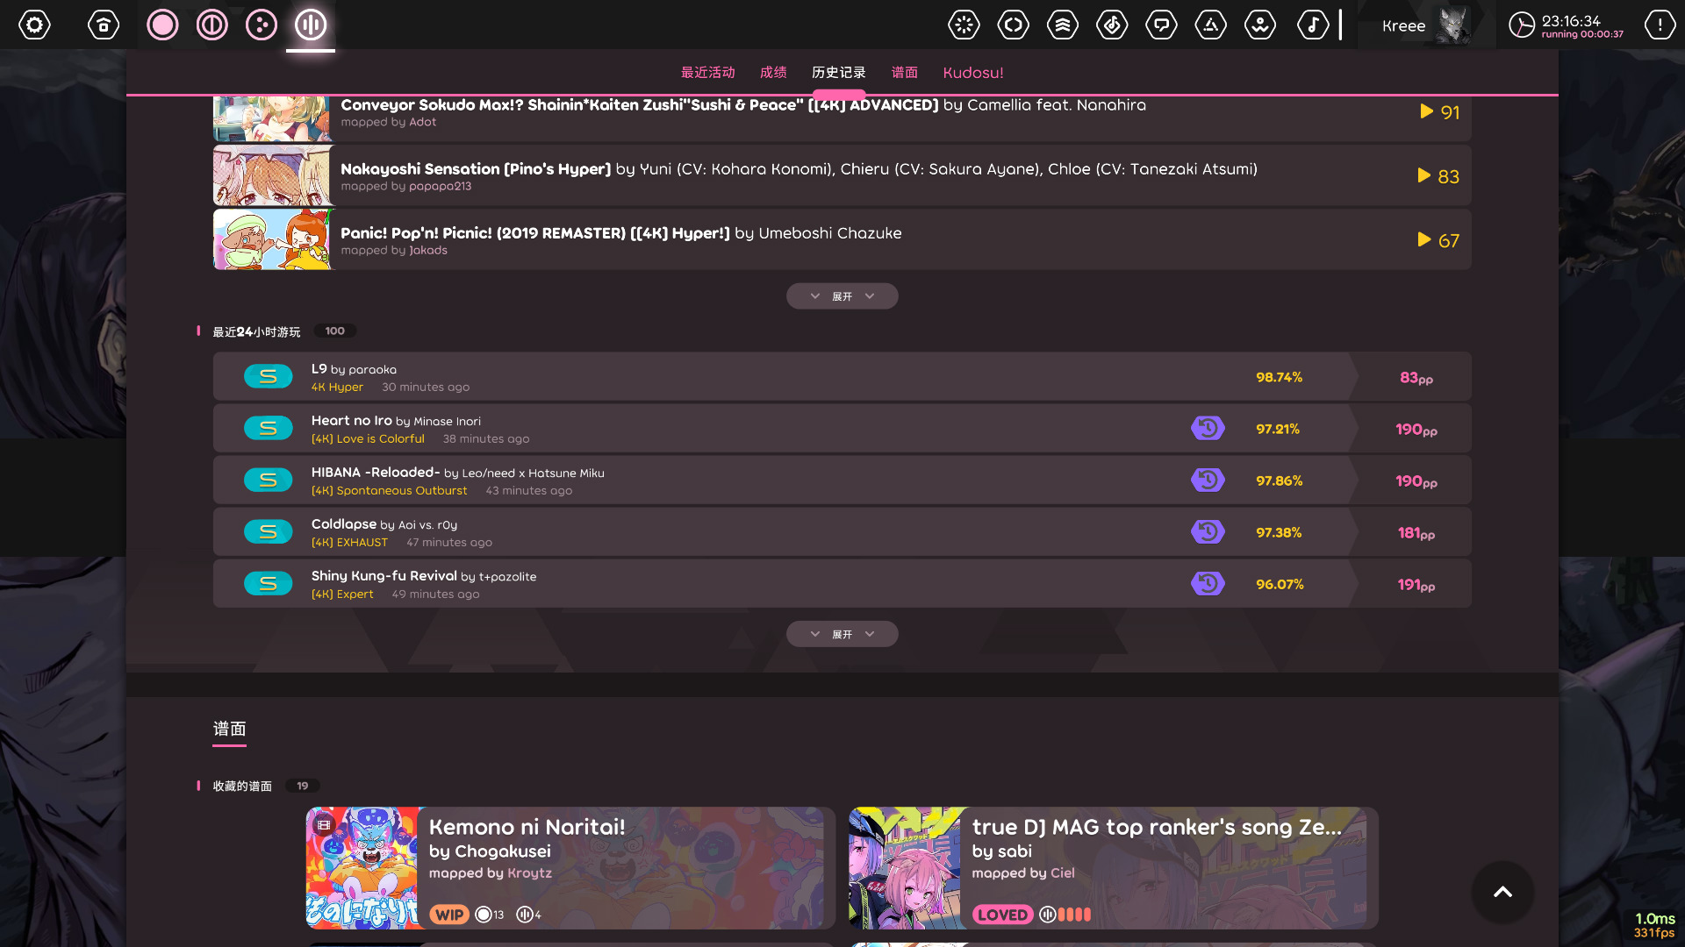Image resolution: width=1685 pixels, height=947 pixels.
Task: Open the changelog overlay icon
Action: point(1013,25)
